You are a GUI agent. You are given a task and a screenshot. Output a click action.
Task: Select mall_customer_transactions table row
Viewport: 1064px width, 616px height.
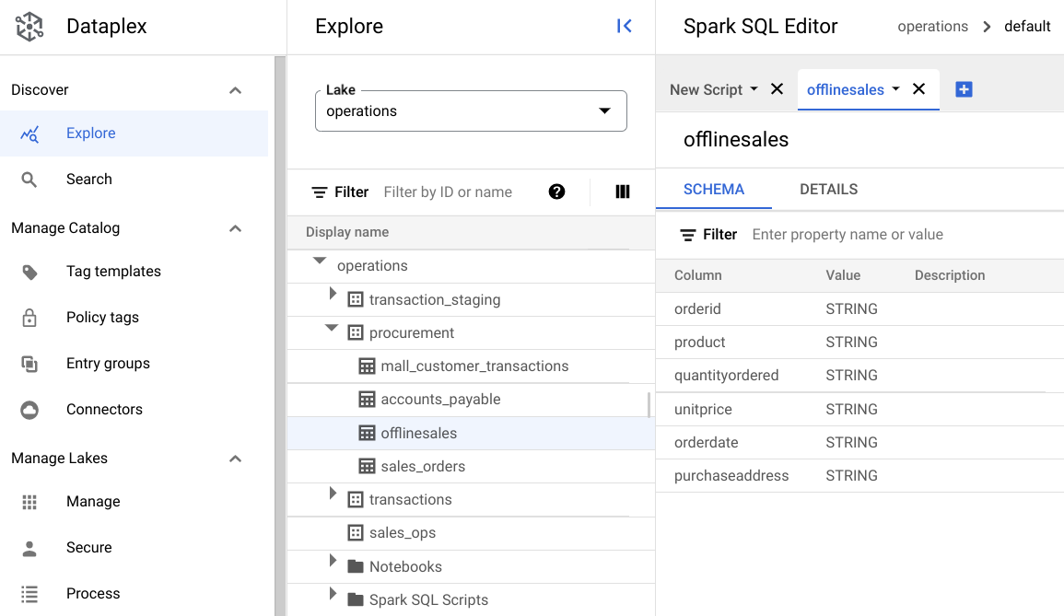coord(471,366)
